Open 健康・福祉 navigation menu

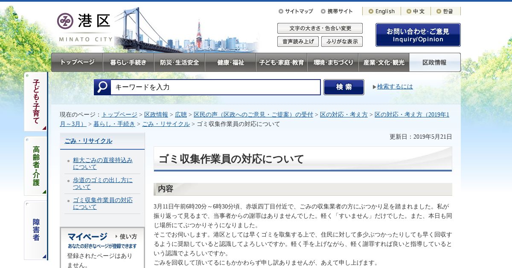230,63
